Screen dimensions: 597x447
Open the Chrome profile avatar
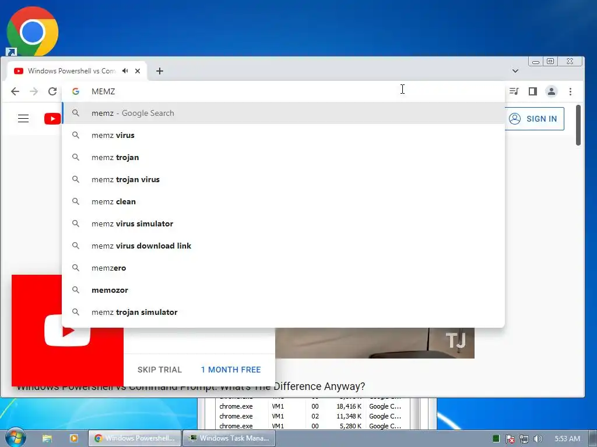(552, 91)
